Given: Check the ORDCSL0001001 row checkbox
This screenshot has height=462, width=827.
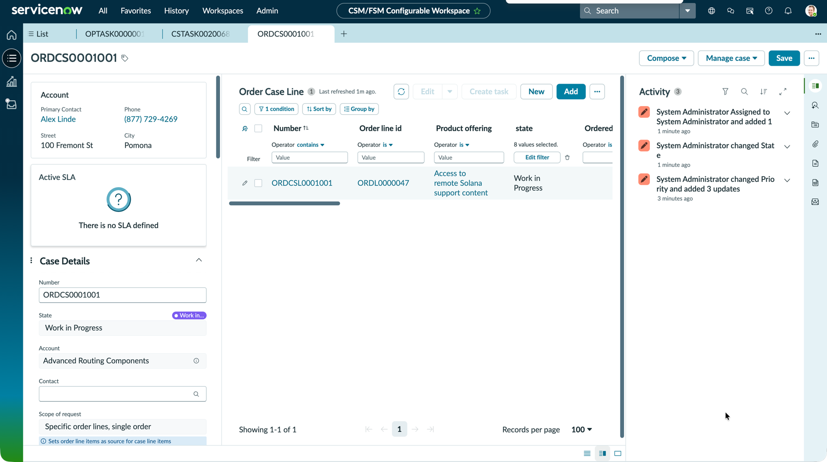Looking at the screenshot, I should (258, 183).
